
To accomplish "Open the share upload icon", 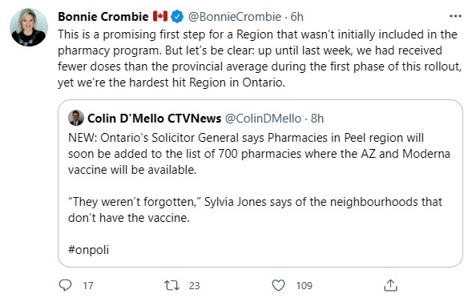I will tap(390, 285).
